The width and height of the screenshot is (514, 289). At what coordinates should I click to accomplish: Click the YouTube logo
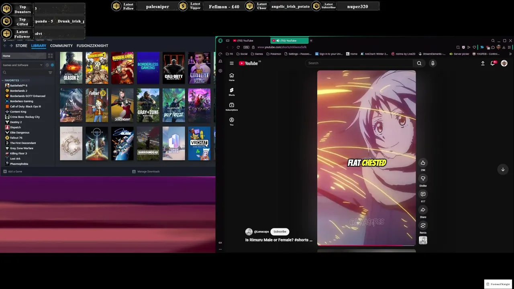click(x=249, y=63)
